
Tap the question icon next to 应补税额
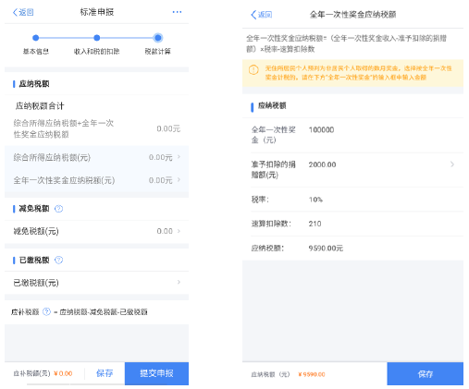point(46,311)
